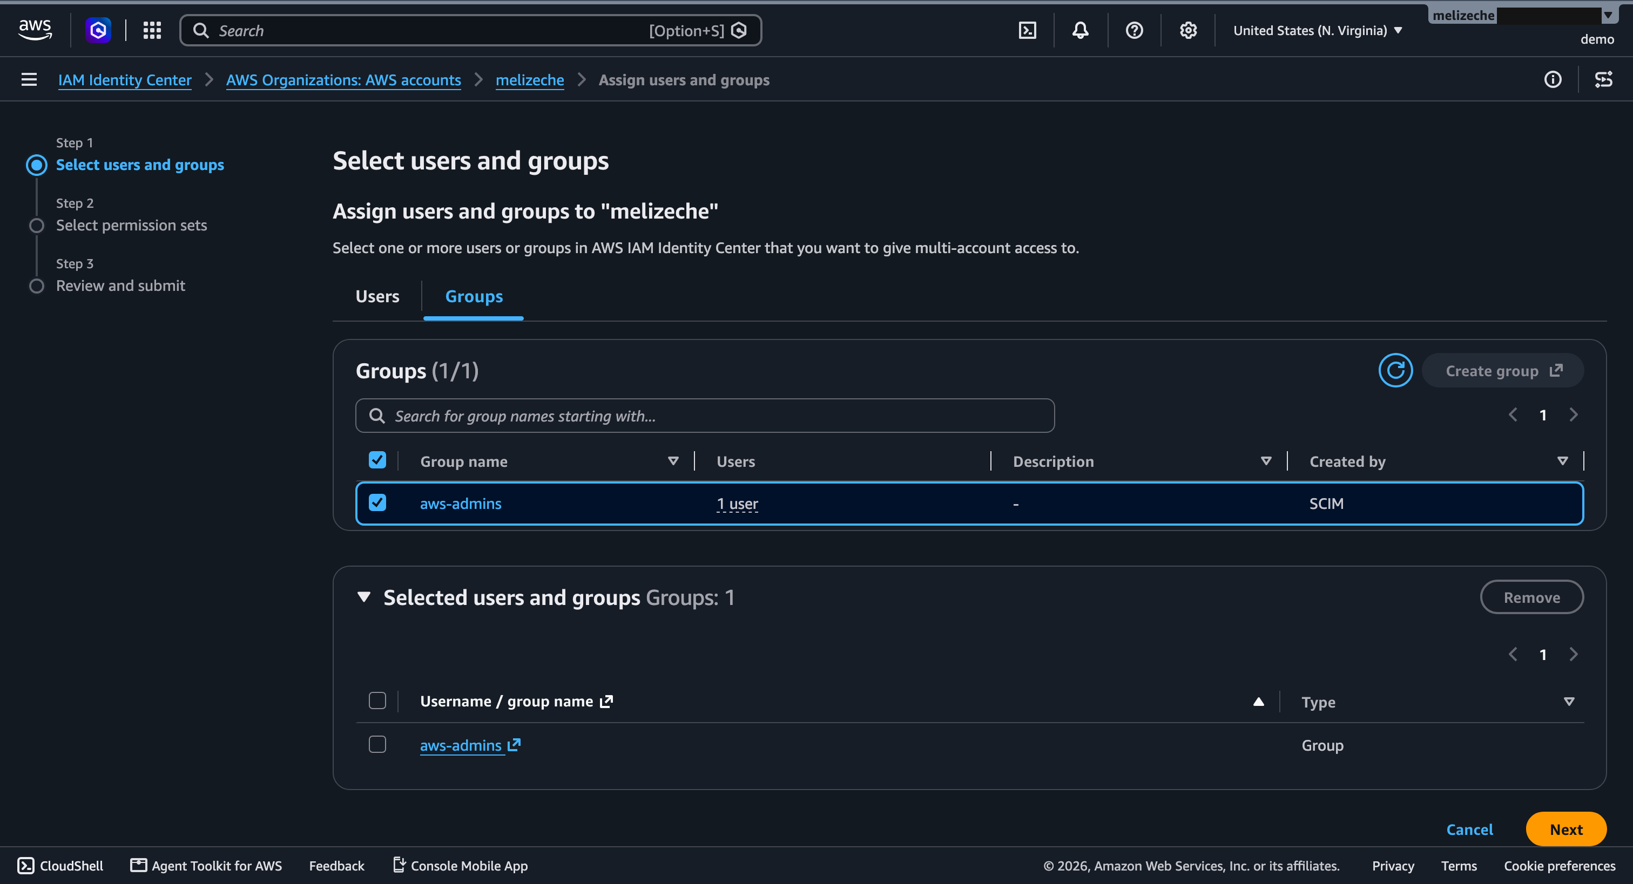Launch CloudShell from the top bar icon
The height and width of the screenshot is (884, 1633).
pyautogui.click(x=1027, y=30)
